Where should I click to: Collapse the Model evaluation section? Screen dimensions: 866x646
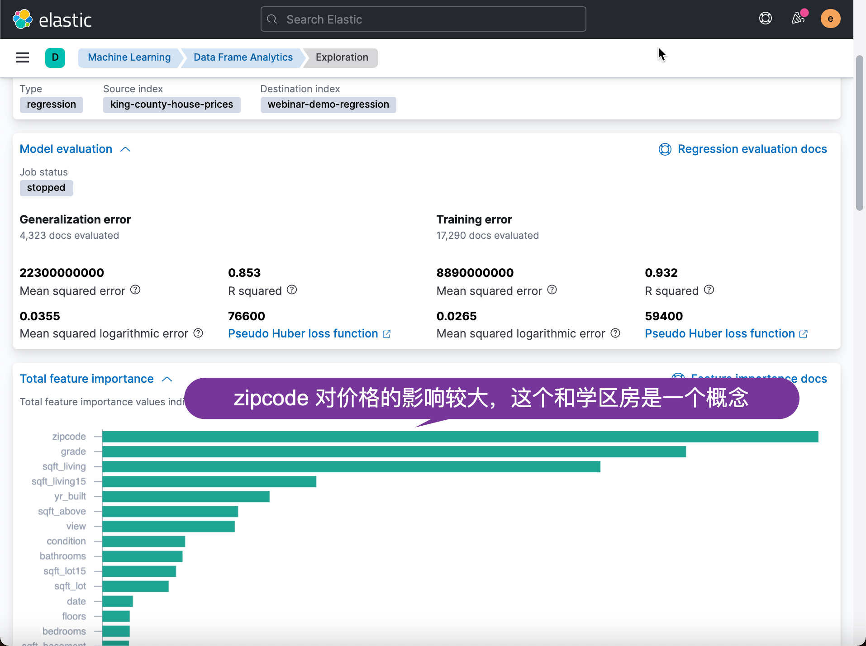click(125, 149)
